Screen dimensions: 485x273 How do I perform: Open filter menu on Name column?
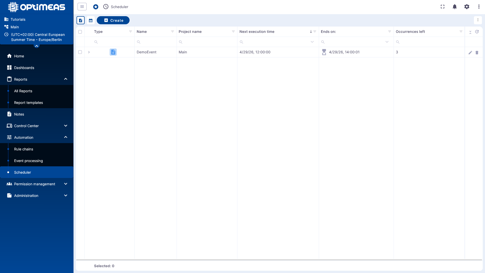(173, 32)
